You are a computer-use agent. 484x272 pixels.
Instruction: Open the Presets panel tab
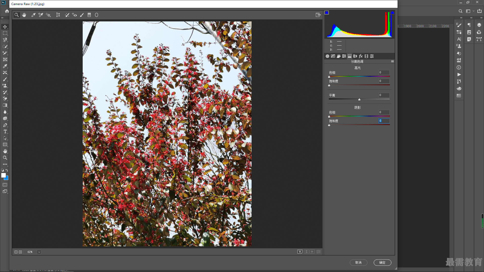[372, 56]
